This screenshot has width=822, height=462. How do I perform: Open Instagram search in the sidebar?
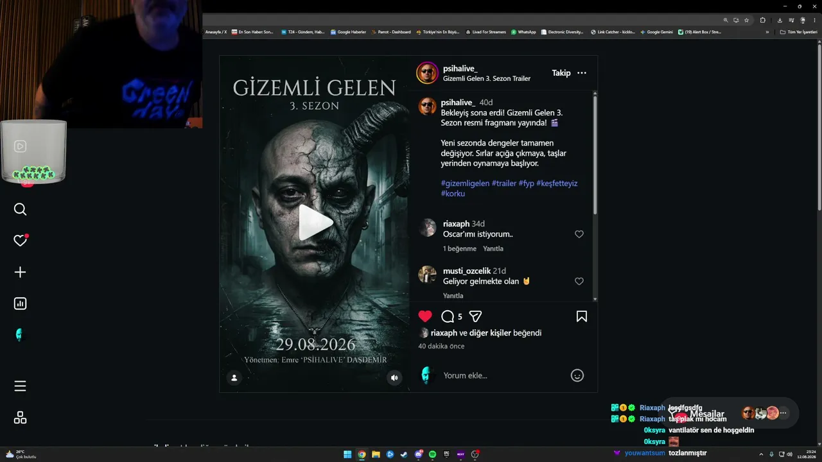(20, 209)
